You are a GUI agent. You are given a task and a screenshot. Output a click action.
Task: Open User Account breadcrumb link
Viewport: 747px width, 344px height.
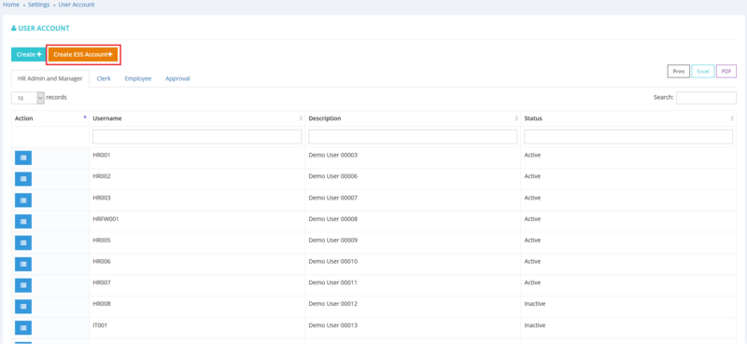coord(77,5)
